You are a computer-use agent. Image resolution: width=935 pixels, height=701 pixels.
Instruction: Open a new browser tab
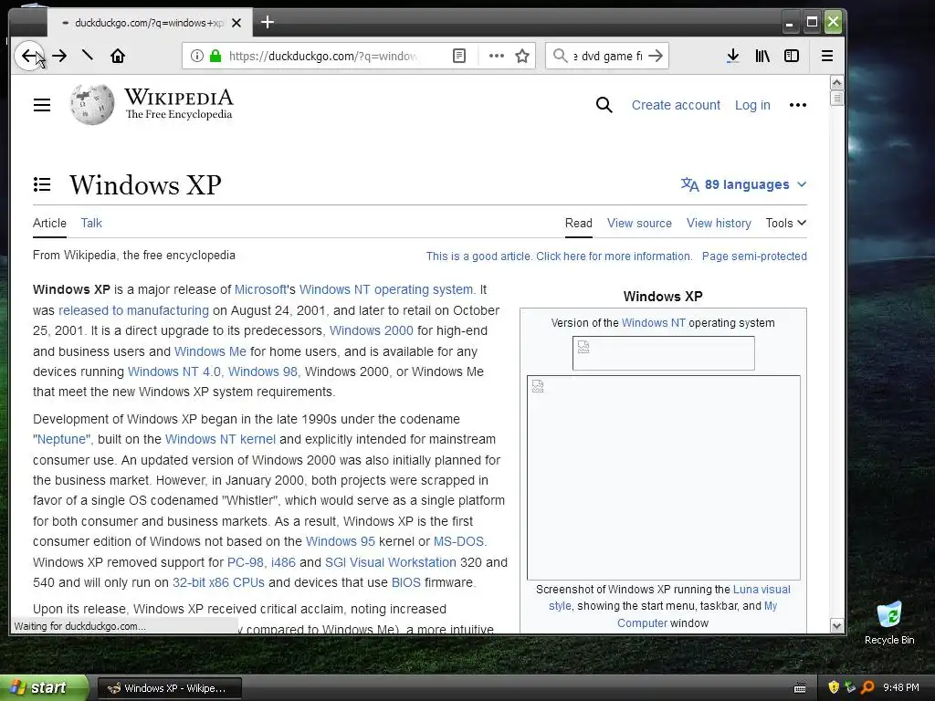[268, 23]
